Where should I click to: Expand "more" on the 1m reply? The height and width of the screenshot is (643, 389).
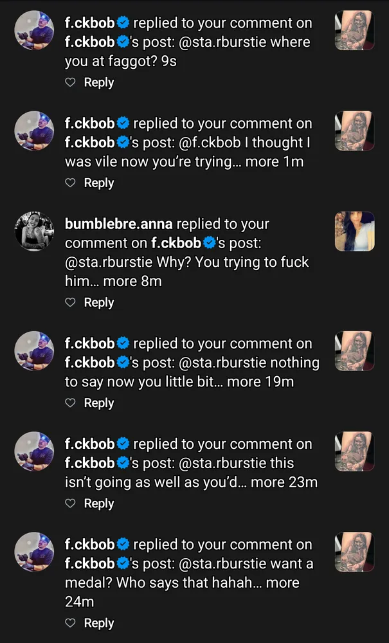pos(263,162)
